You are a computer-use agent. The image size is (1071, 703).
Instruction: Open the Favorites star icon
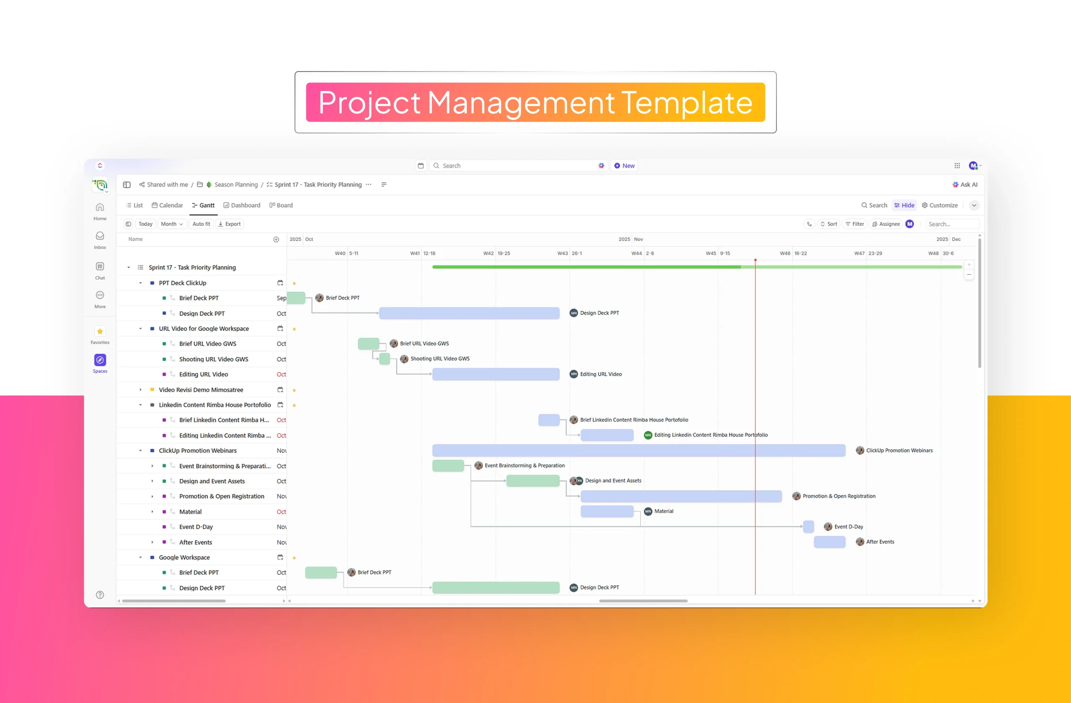[100, 332]
